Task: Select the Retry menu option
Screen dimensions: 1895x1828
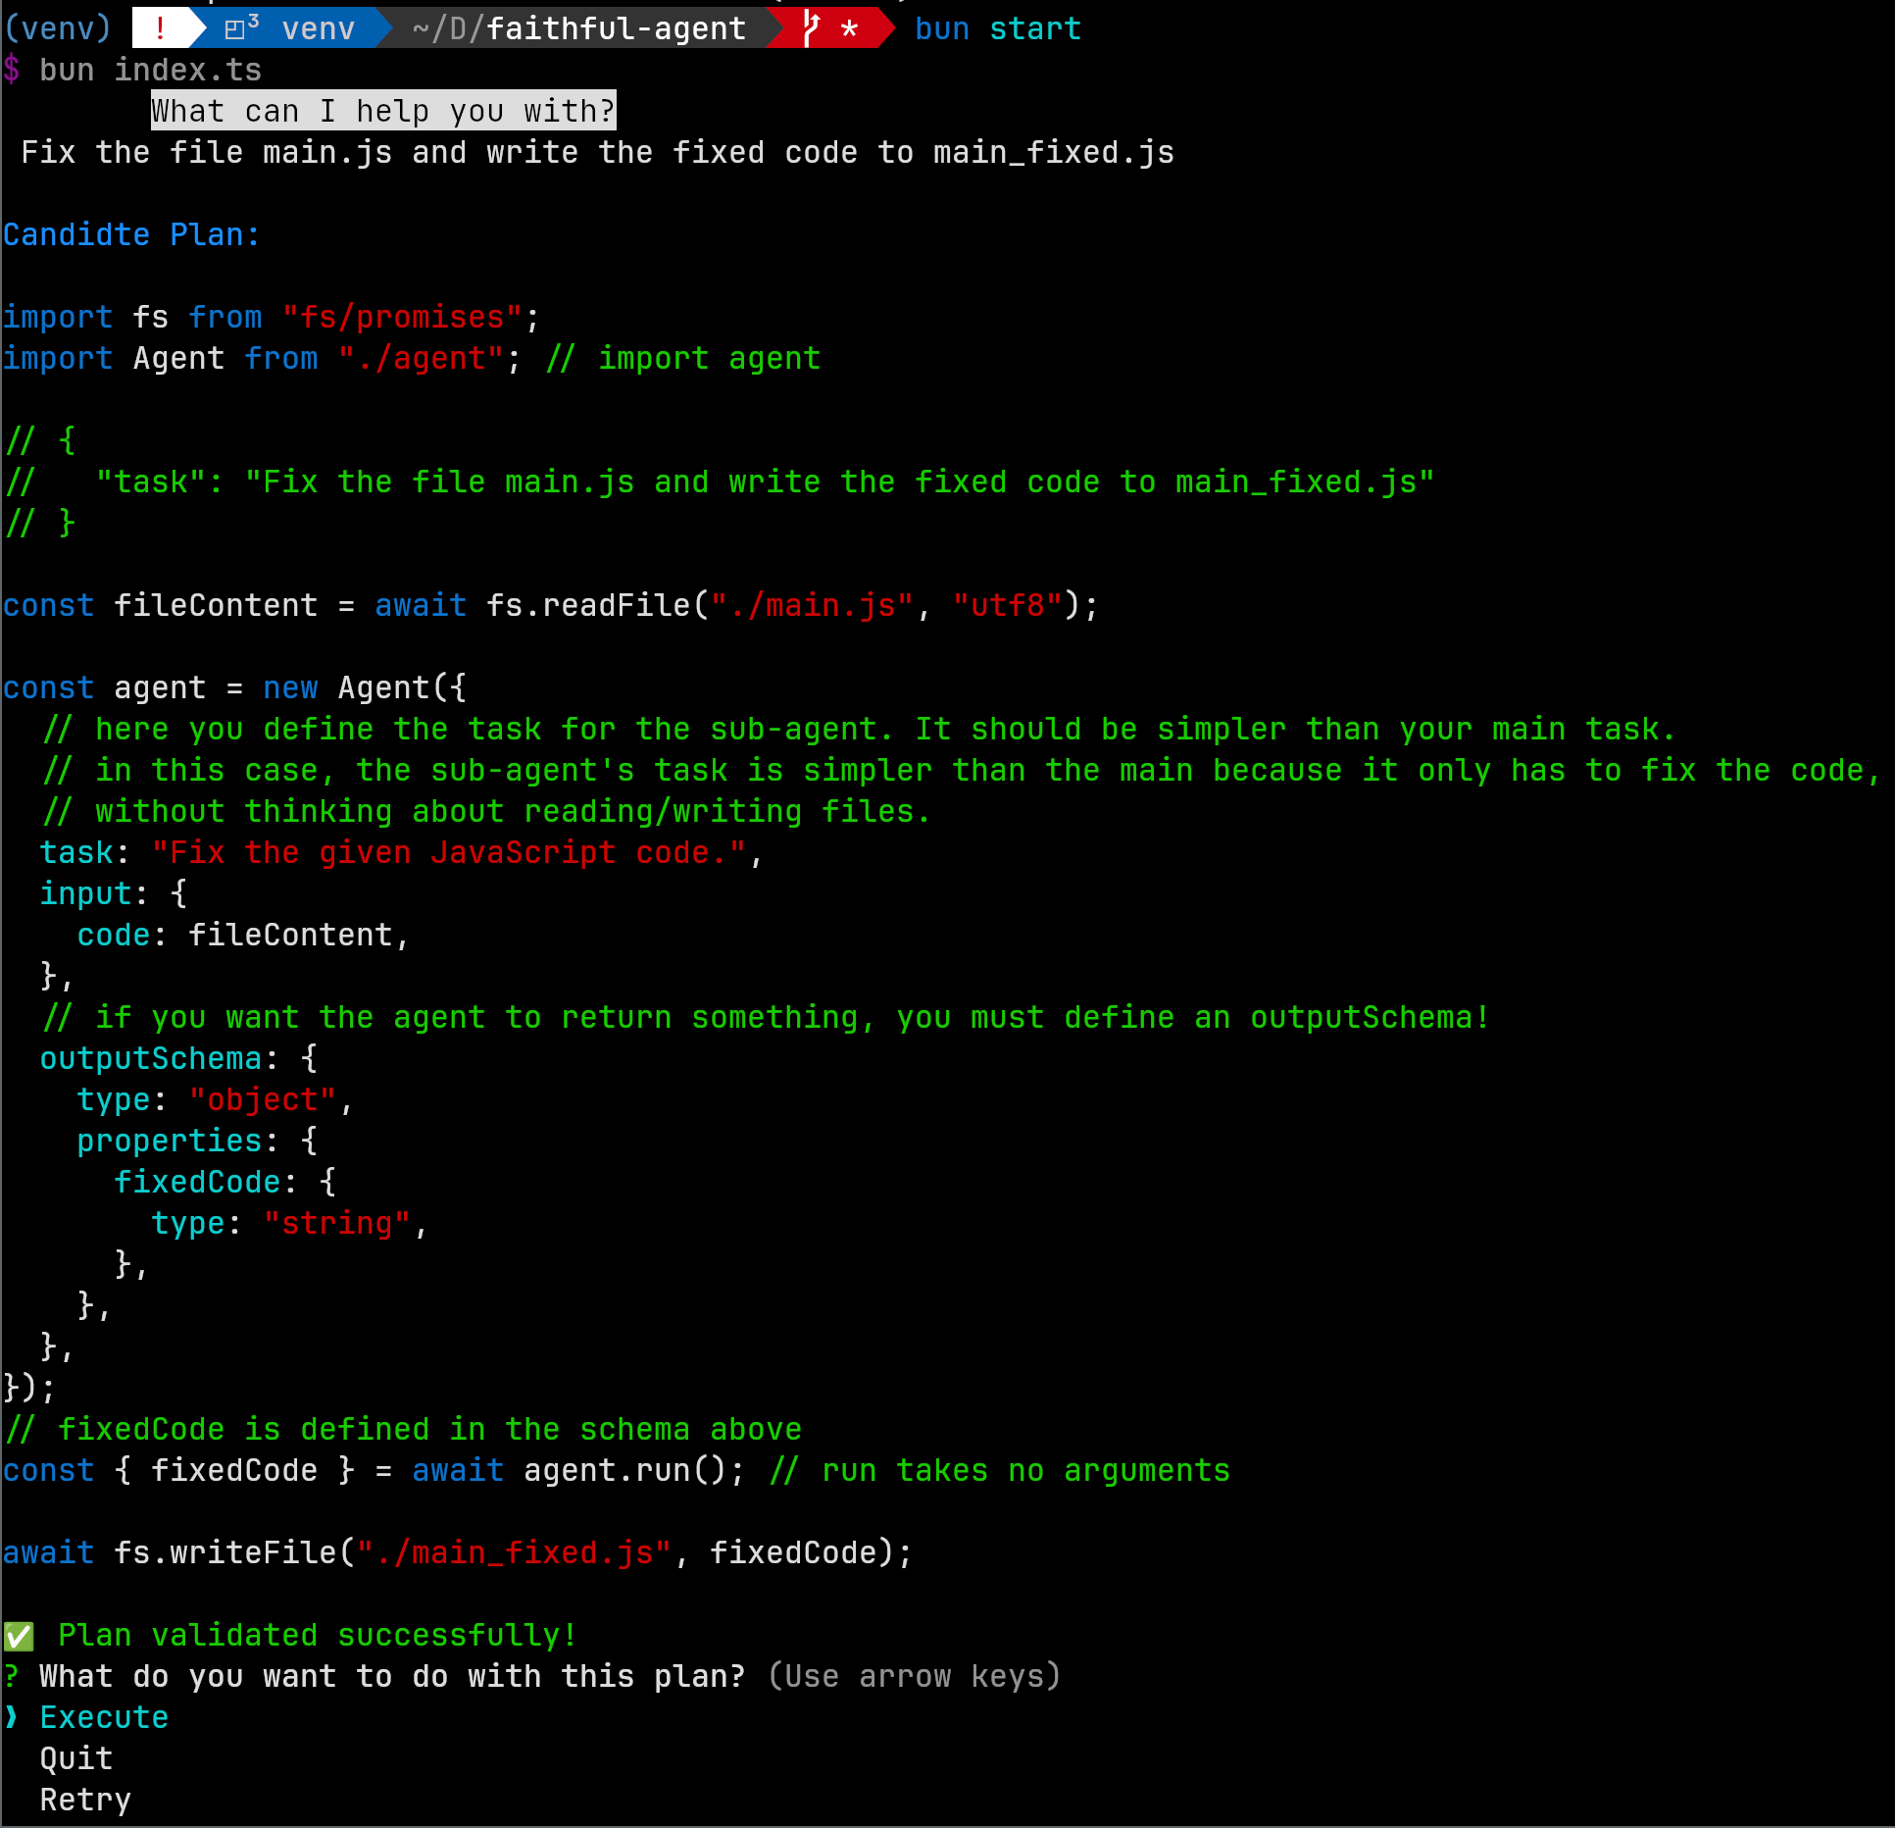Action: click(x=85, y=1800)
